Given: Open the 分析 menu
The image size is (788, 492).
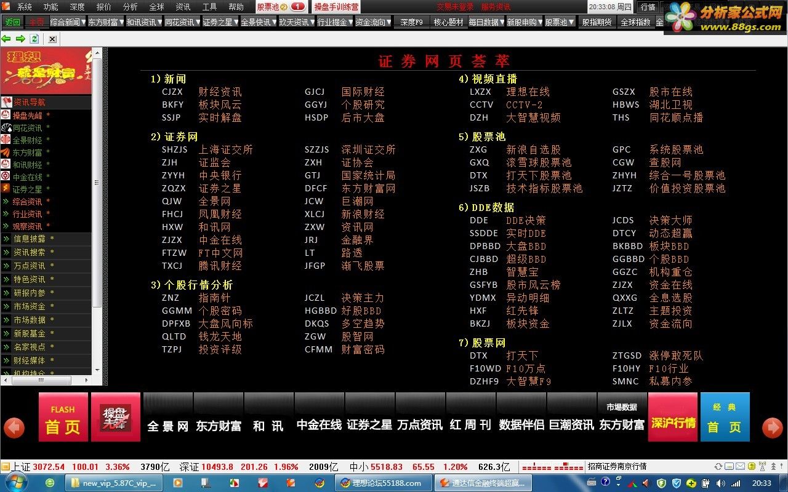Looking at the screenshot, I should click(131, 7).
